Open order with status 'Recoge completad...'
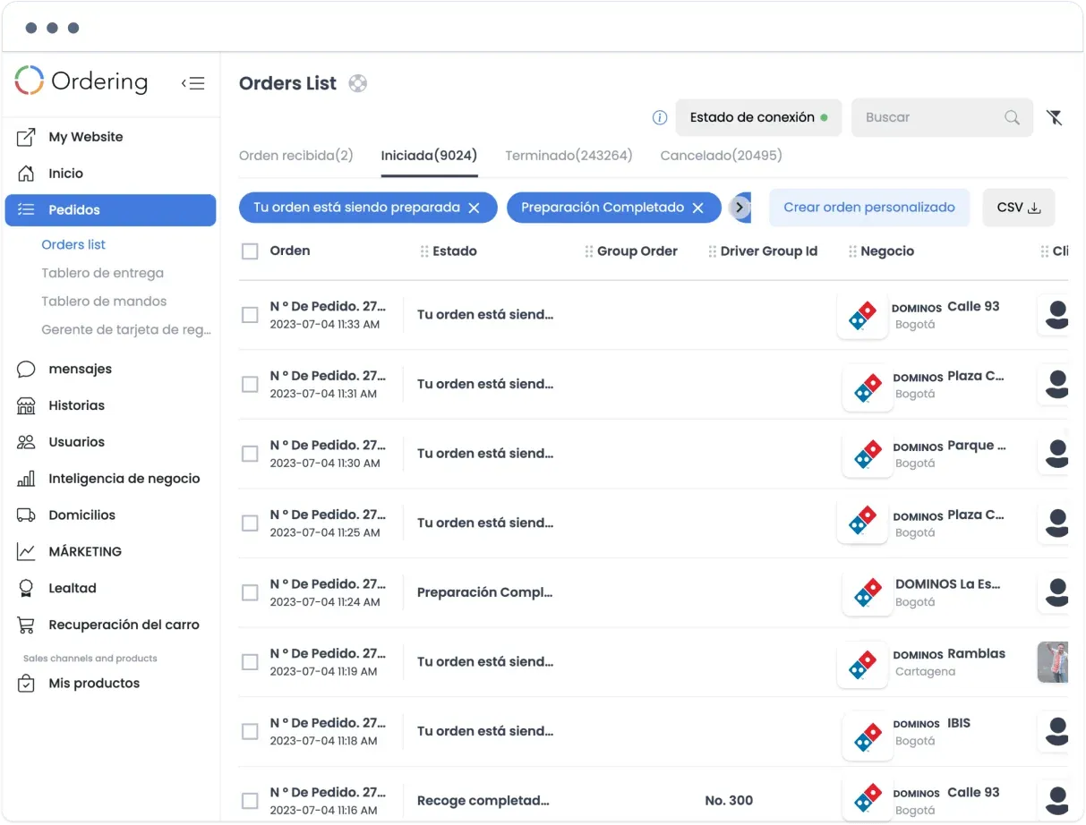The image size is (1086, 825). point(483,801)
